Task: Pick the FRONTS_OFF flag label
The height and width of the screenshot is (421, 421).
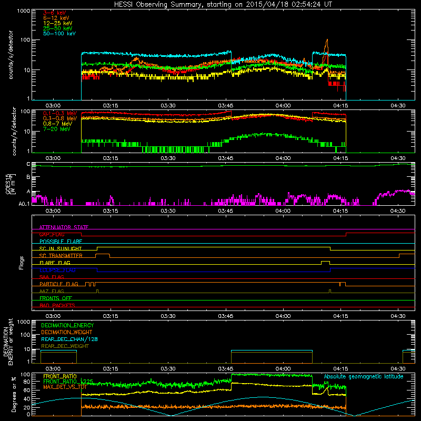Action: point(56,298)
